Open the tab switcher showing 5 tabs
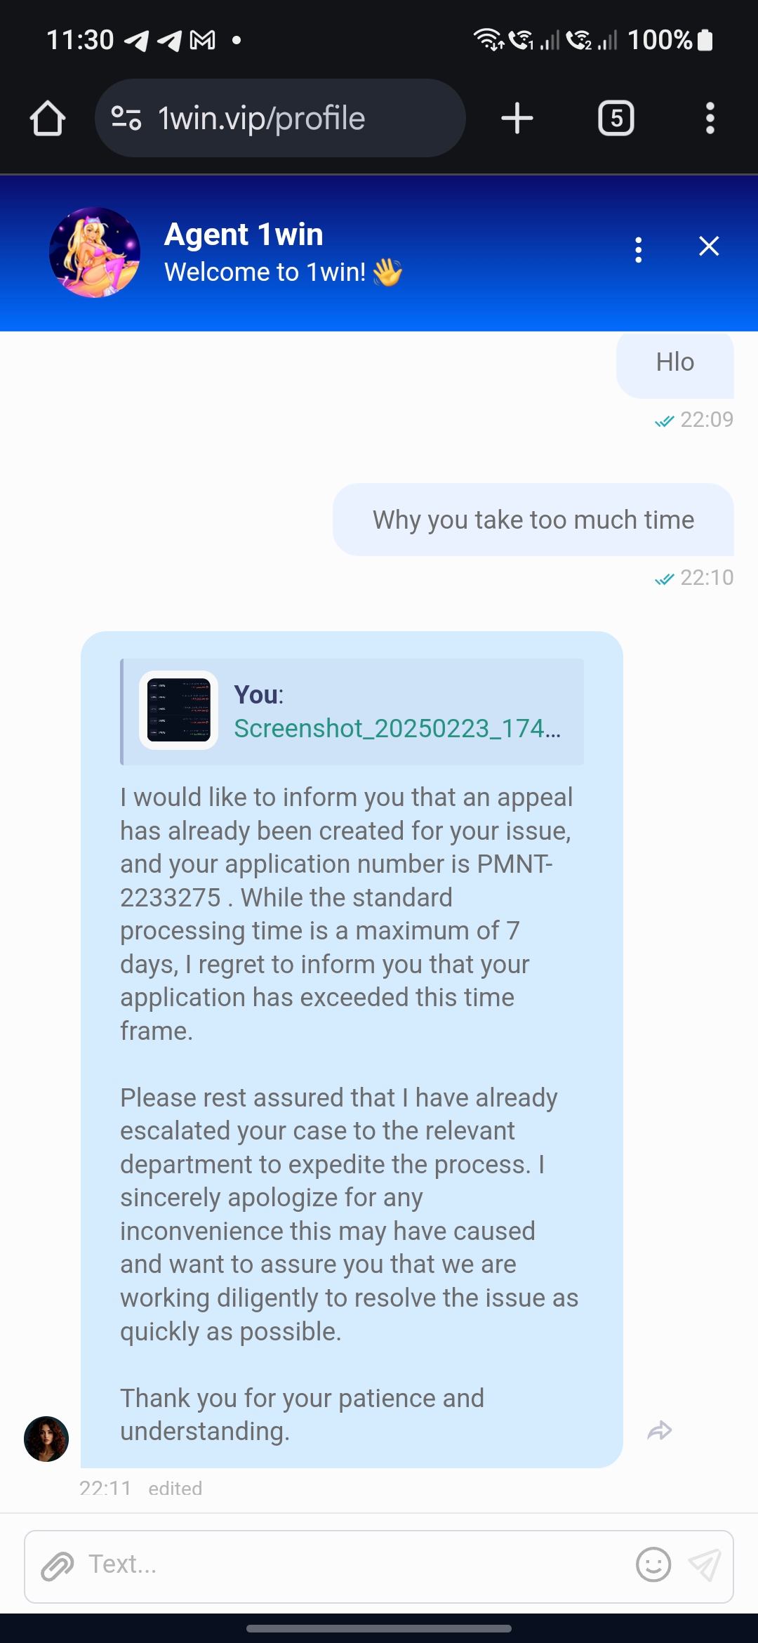 (616, 118)
